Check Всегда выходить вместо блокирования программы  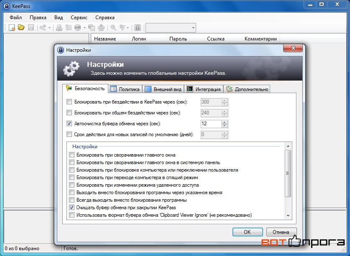[72, 200]
